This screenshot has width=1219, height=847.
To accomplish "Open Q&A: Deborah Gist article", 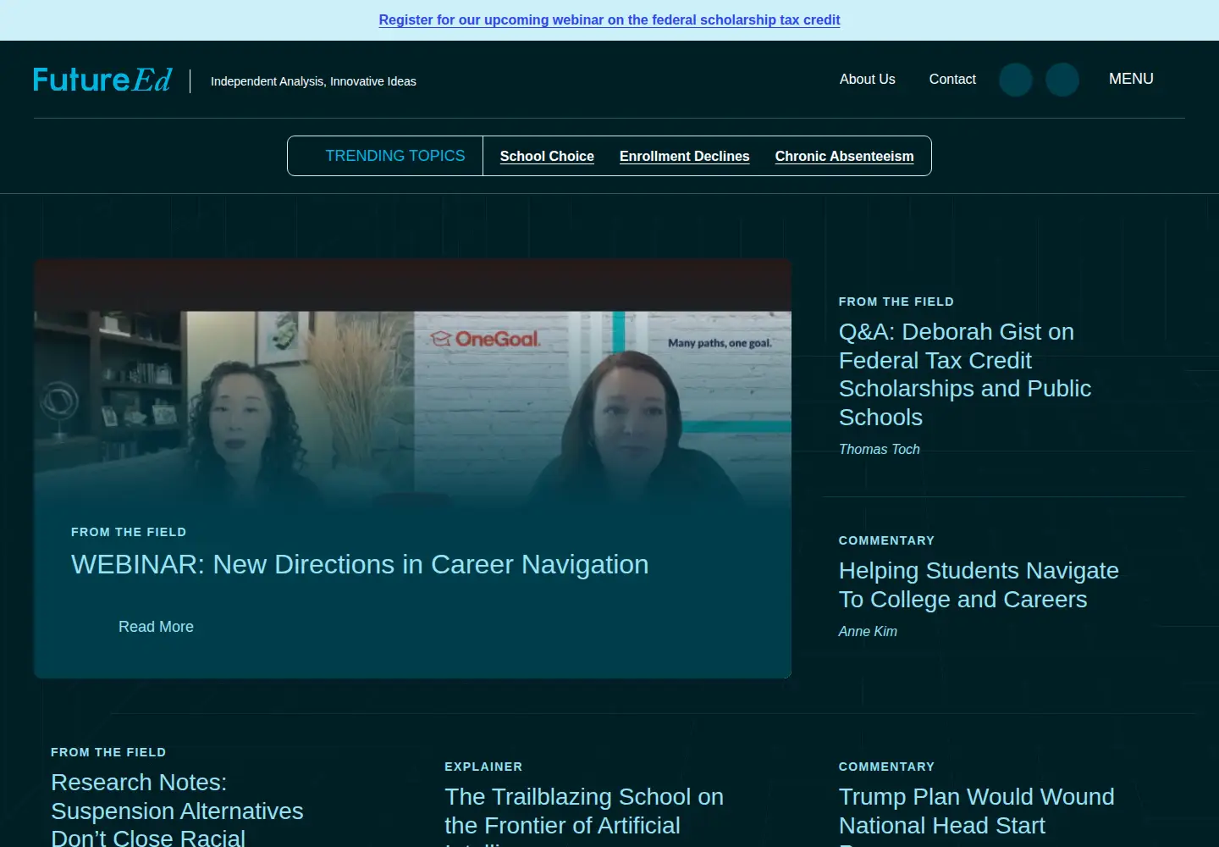I will click(x=965, y=374).
